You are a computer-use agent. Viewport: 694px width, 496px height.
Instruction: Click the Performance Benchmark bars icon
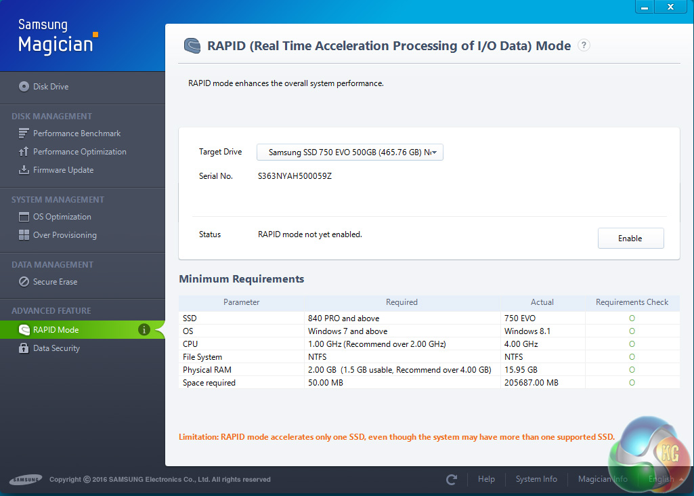coord(24,133)
